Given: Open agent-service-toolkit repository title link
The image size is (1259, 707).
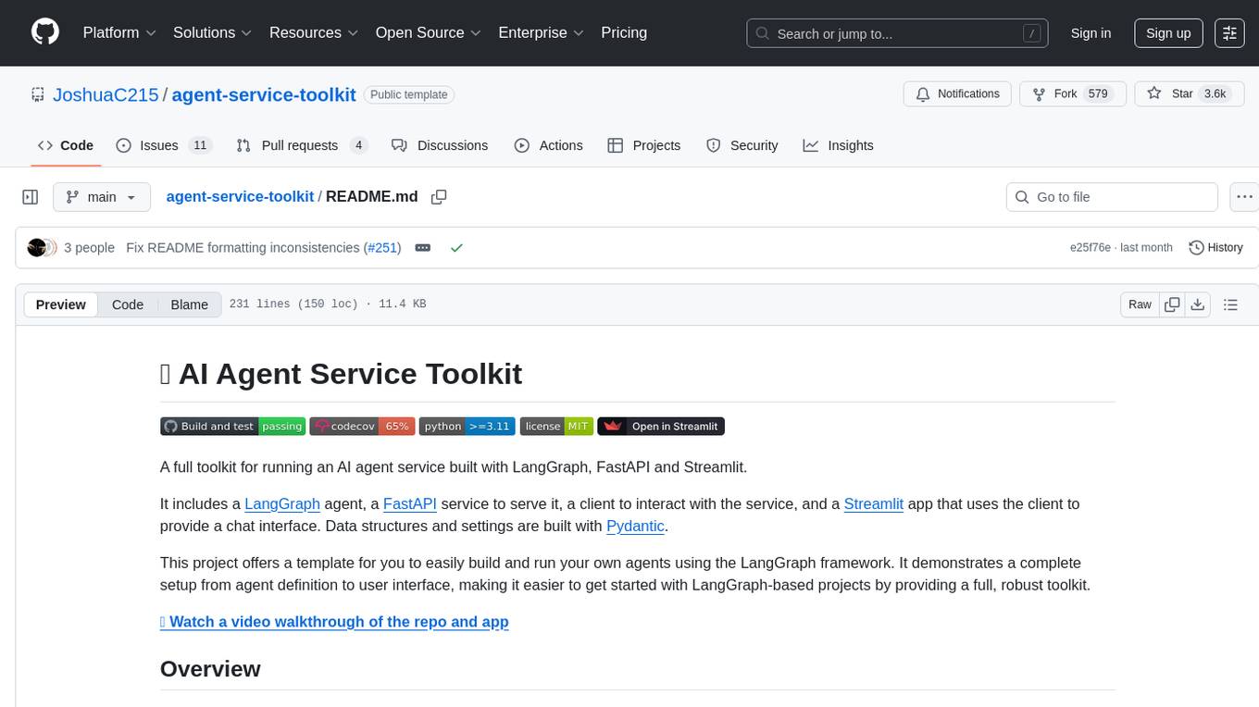Looking at the screenshot, I should 264,94.
